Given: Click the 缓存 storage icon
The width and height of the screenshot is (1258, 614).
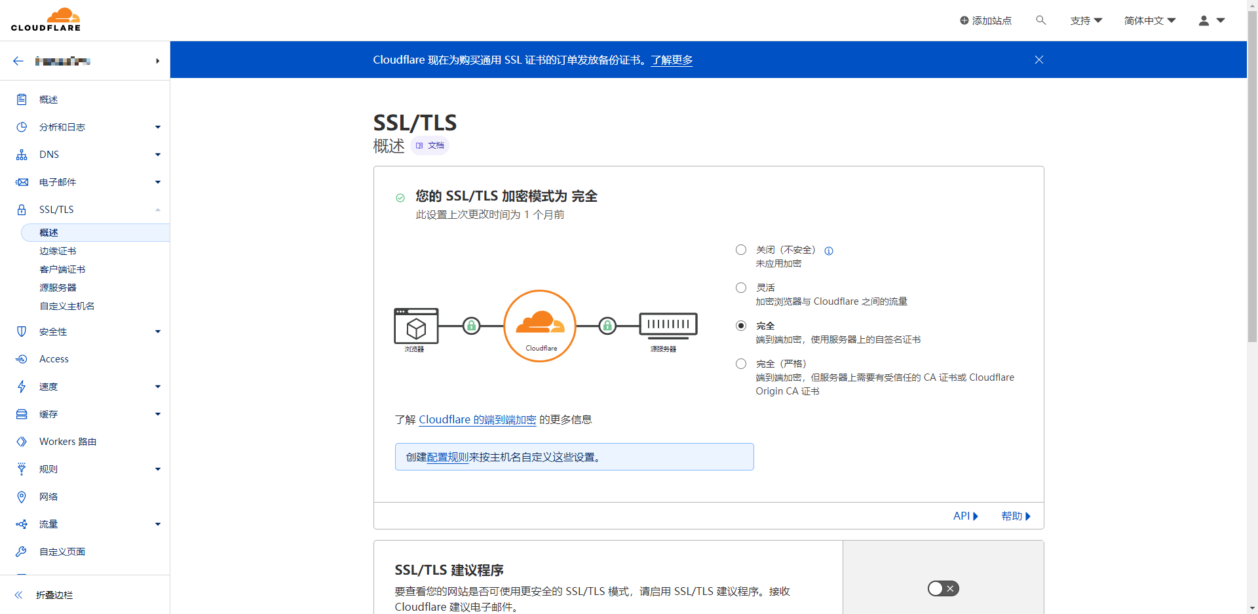Looking at the screenshot, I should pos(22,414).
